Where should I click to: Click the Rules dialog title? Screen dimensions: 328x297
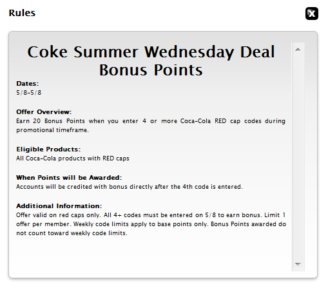[22, 13]
